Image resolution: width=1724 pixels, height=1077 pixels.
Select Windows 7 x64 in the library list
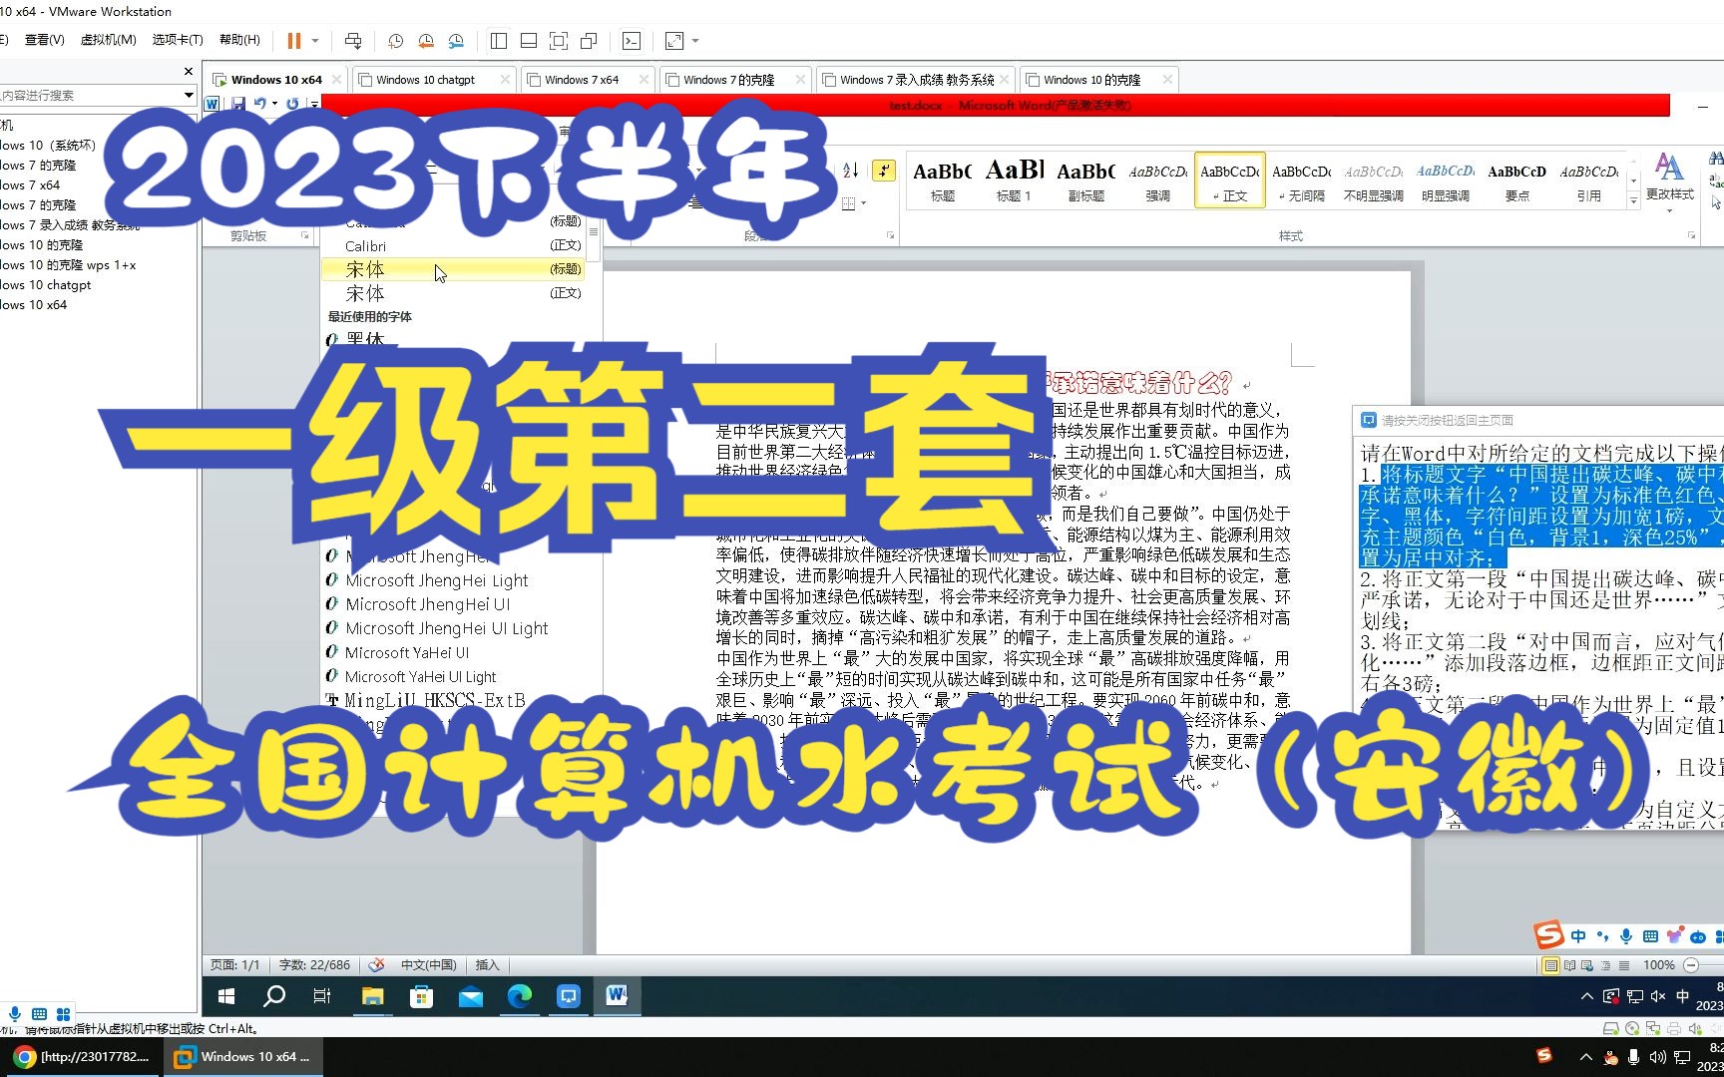[x=30, y=185]
